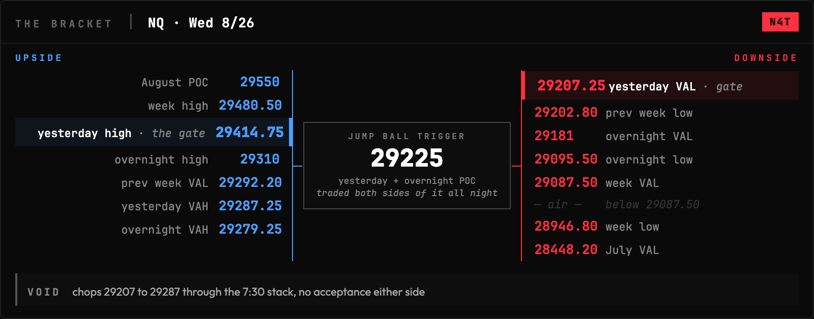Click the DOWNSIDE section header

pos(766,58)
